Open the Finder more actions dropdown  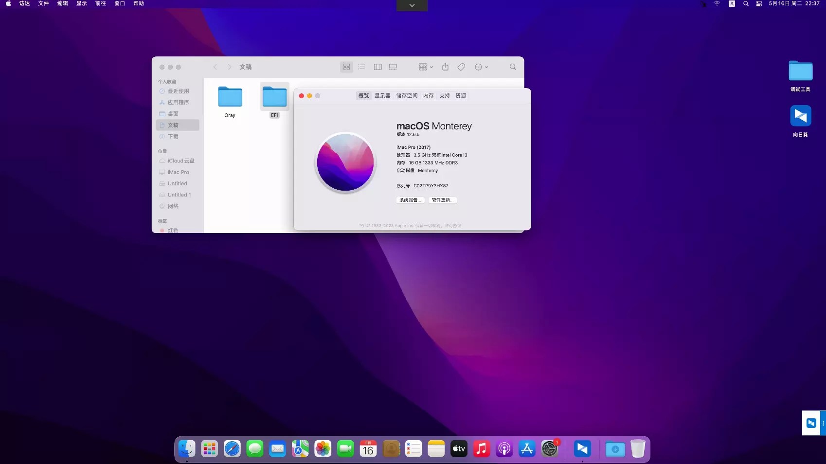tap(481, 67)
